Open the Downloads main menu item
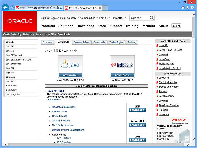The height and width of the screenshot is (148, 197). (x=85, y=26)
